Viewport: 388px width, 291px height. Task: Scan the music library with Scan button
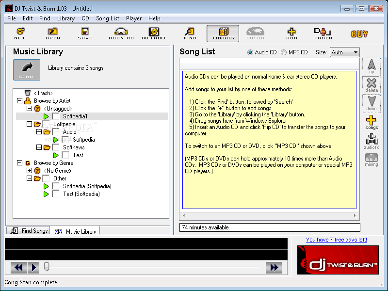click(x=27, y=70)
